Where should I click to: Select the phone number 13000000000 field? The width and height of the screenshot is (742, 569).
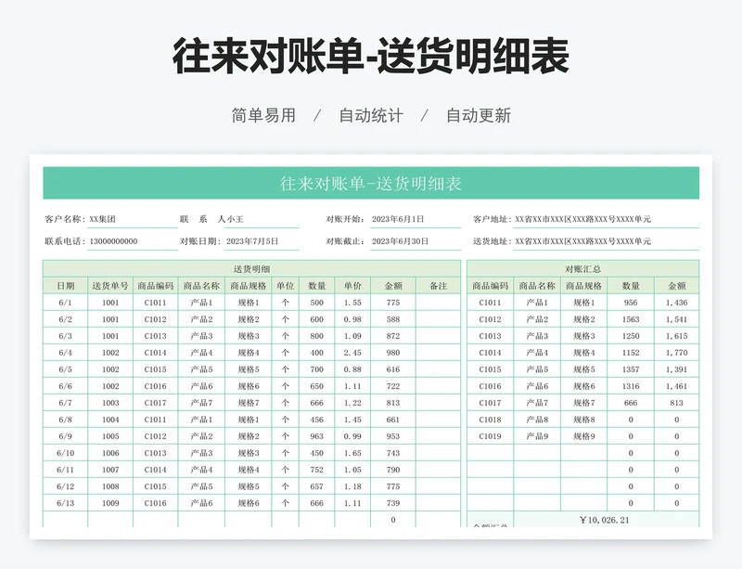[133, 241]
